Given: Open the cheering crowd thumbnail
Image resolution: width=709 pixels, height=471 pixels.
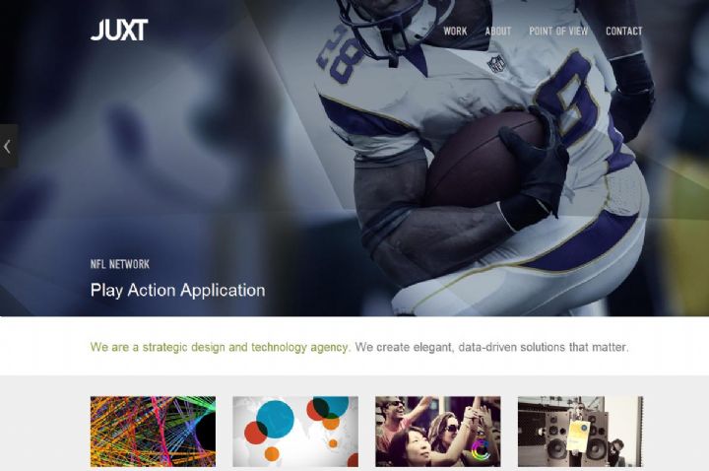Looking at the screenshot, I should pos(437,432).
